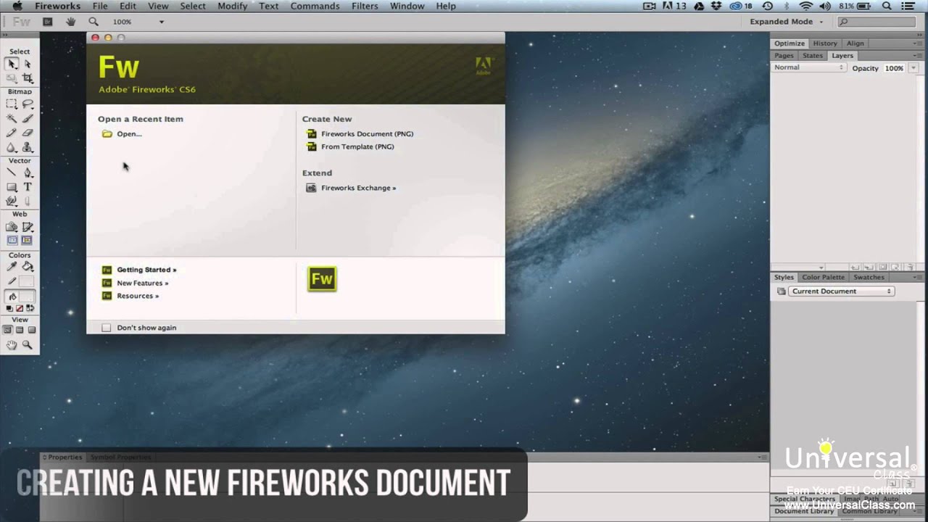Click the large Fw icon in welcome screen
The width and height of the screenshot is (928, 522).
click(x=322, y=279)
